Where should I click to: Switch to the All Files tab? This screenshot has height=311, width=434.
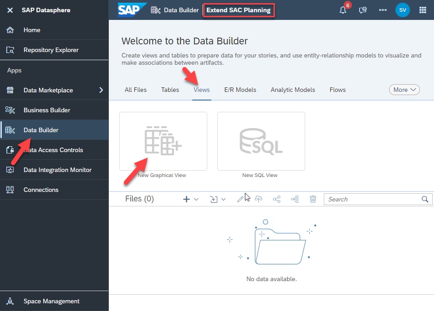pyautogui.click(x=136, y=90)
